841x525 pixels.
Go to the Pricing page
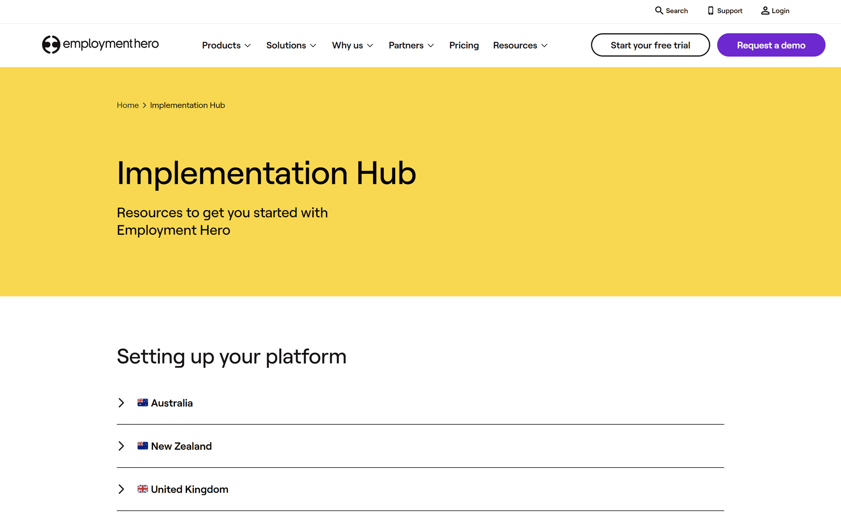pyautogui.click(x=464, y=45)
